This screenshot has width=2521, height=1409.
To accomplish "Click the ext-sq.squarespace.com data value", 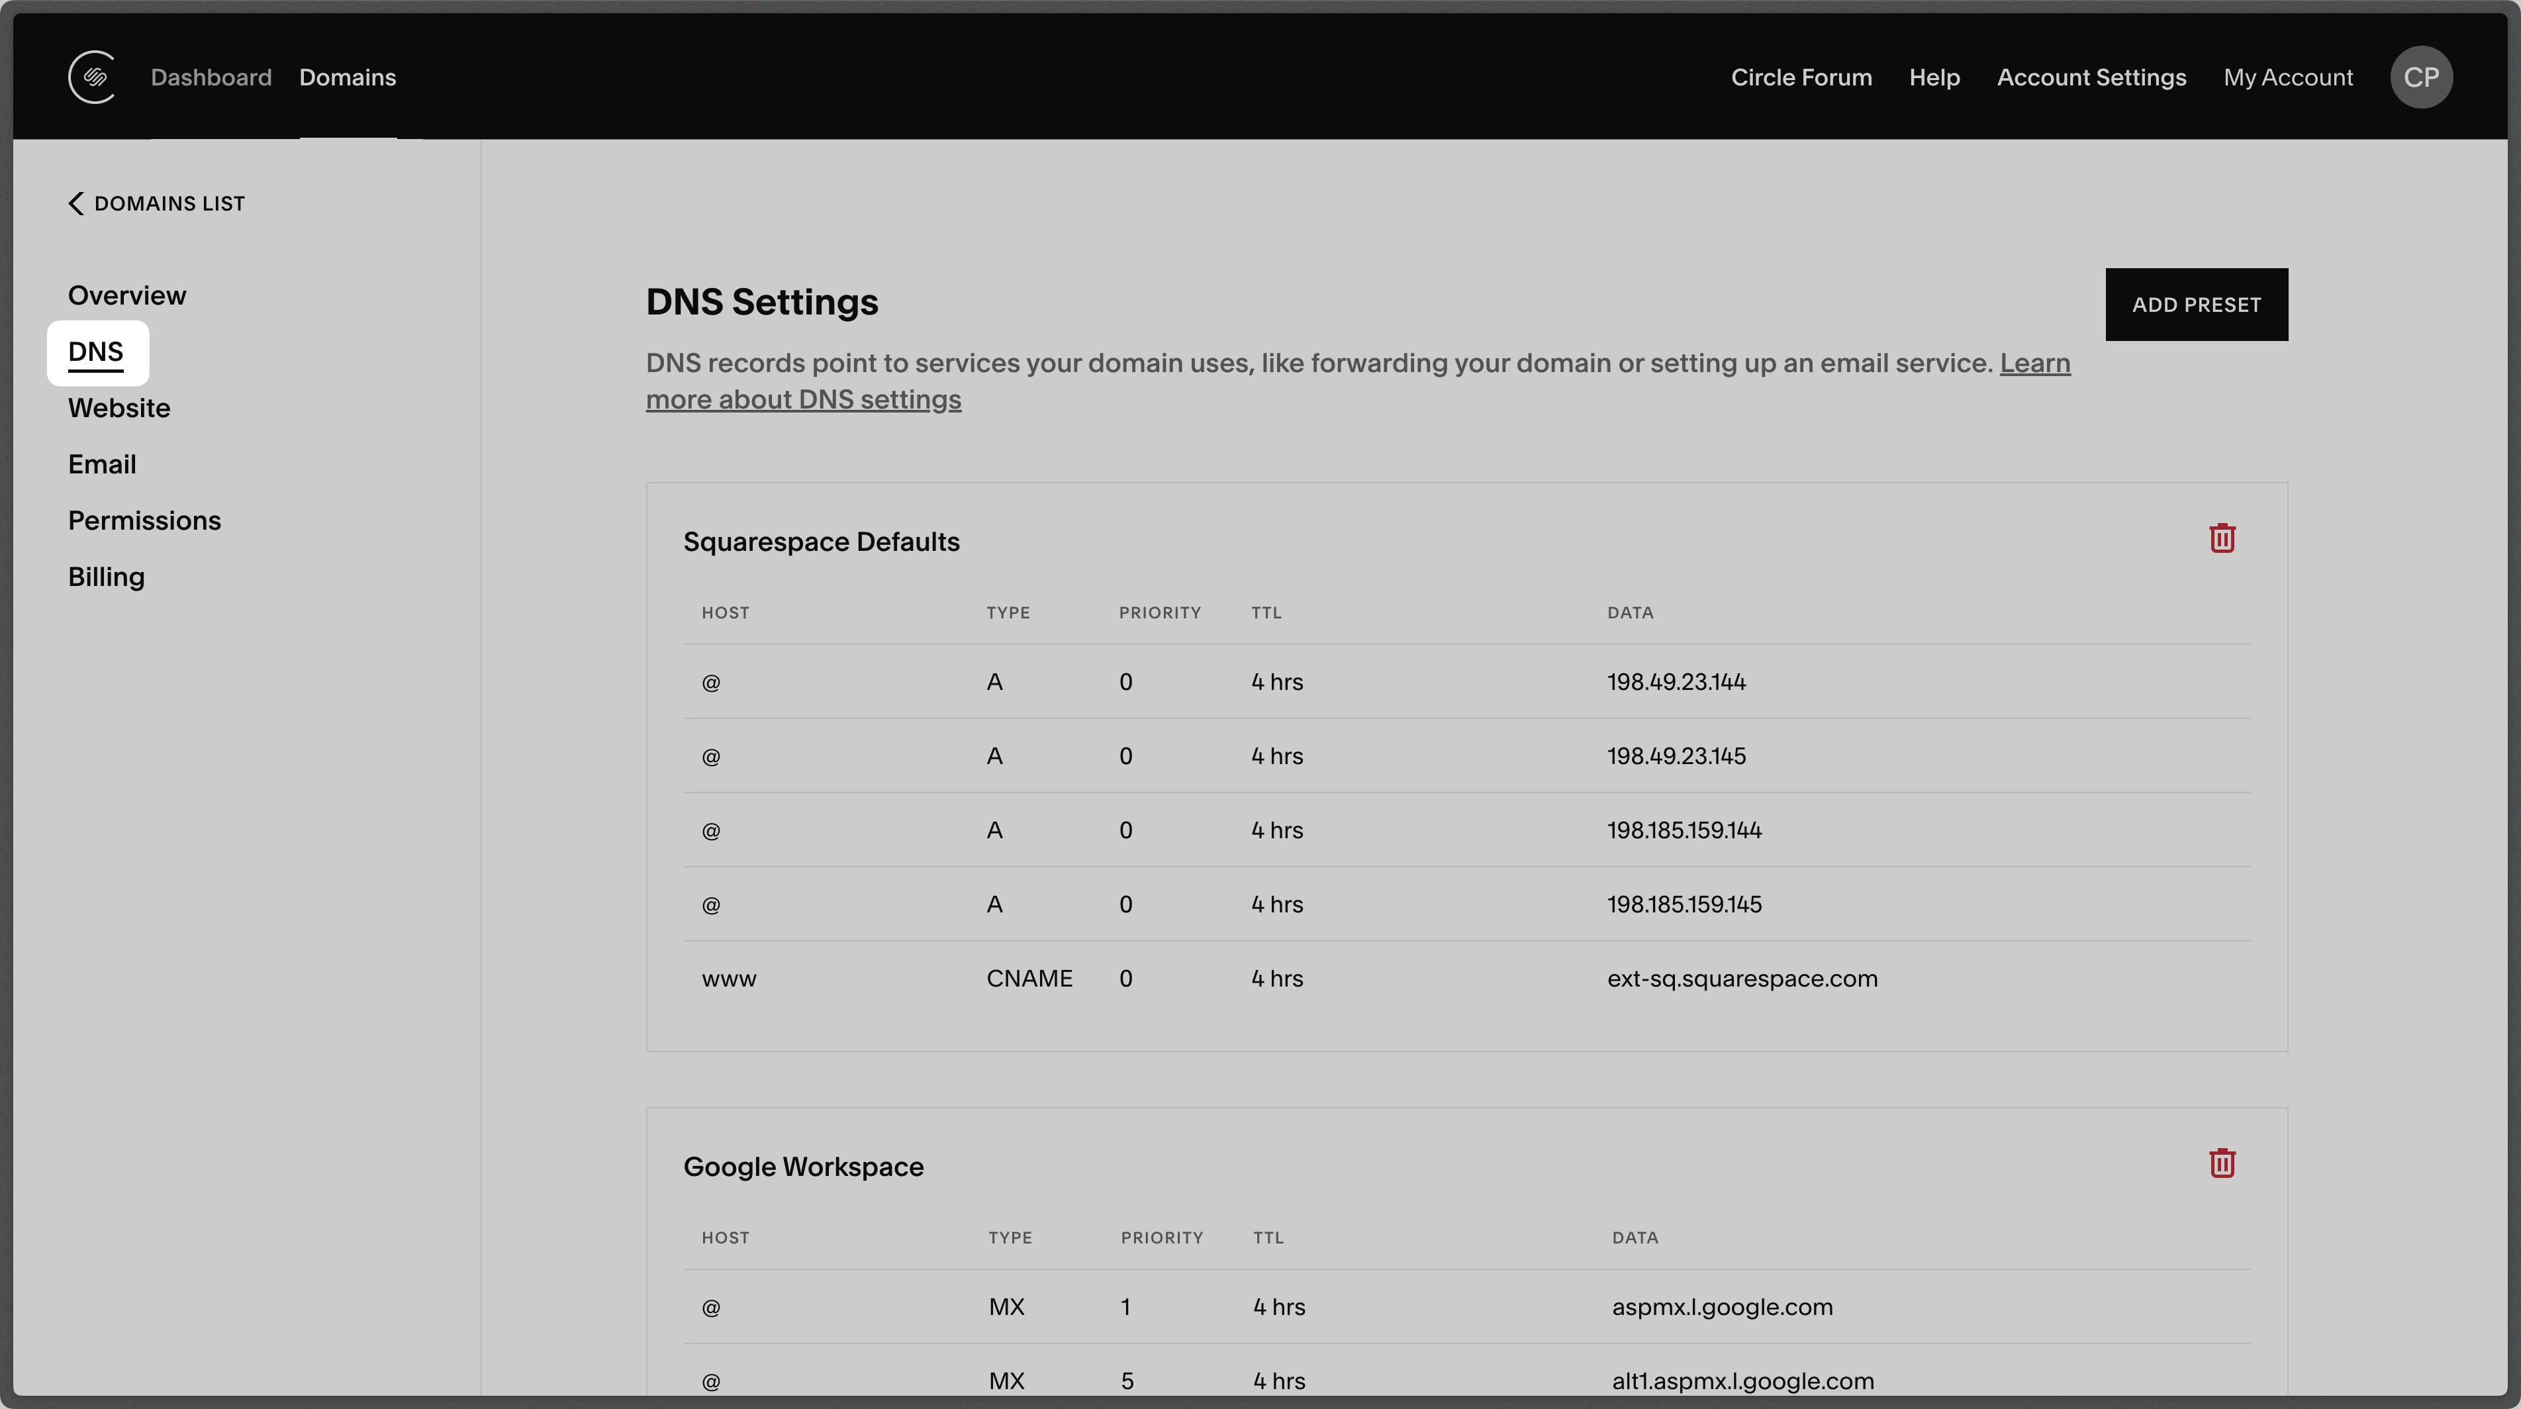I will (1742, 979).
